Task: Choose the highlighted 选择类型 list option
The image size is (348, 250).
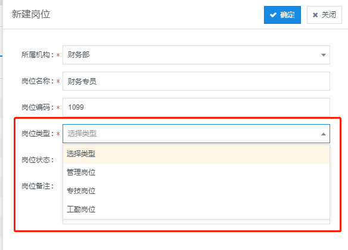Action: point(196,154)
